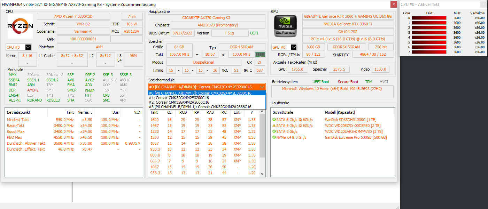The image size is (488, 209).
Task: Click the 1600 Takt row in memory table
Action: click(204, 120)
